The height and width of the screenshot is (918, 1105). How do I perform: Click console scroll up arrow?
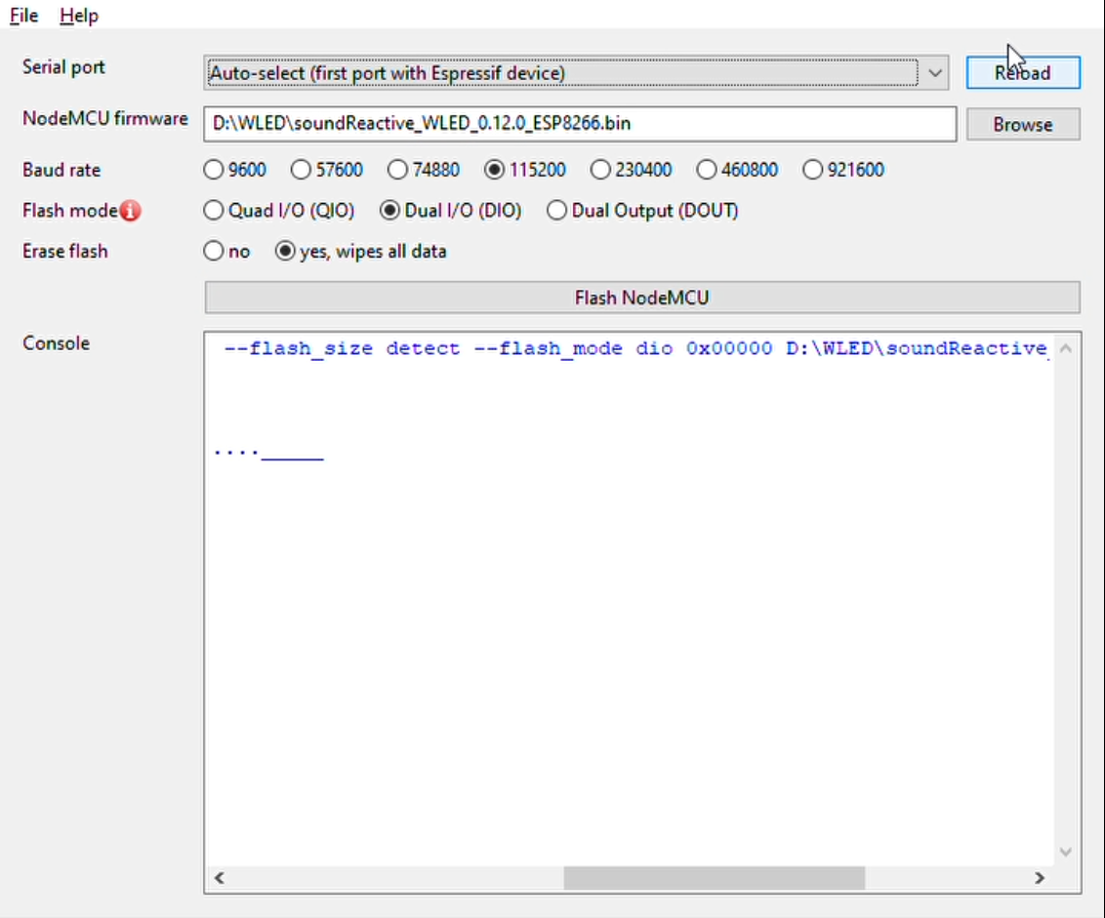click(x=1066, y=348)
